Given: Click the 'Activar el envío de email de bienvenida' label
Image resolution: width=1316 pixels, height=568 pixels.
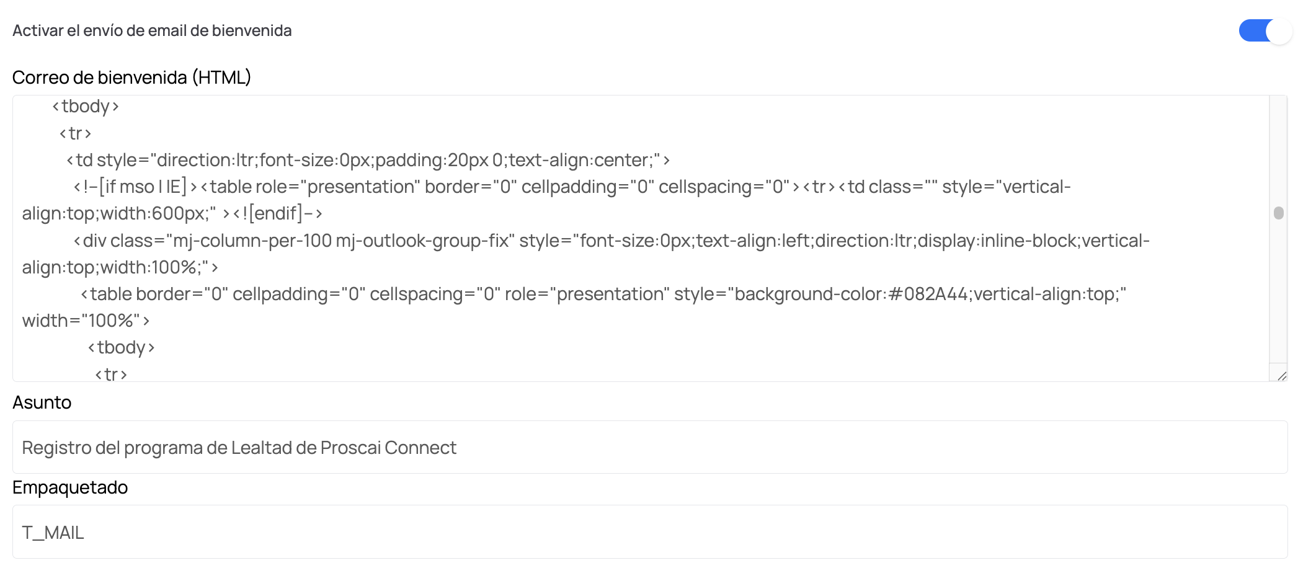Looking at the screenshot, I should click(152, 30).
